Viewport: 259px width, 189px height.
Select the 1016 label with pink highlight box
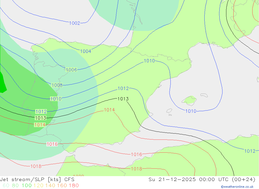[x=52, y=144]
